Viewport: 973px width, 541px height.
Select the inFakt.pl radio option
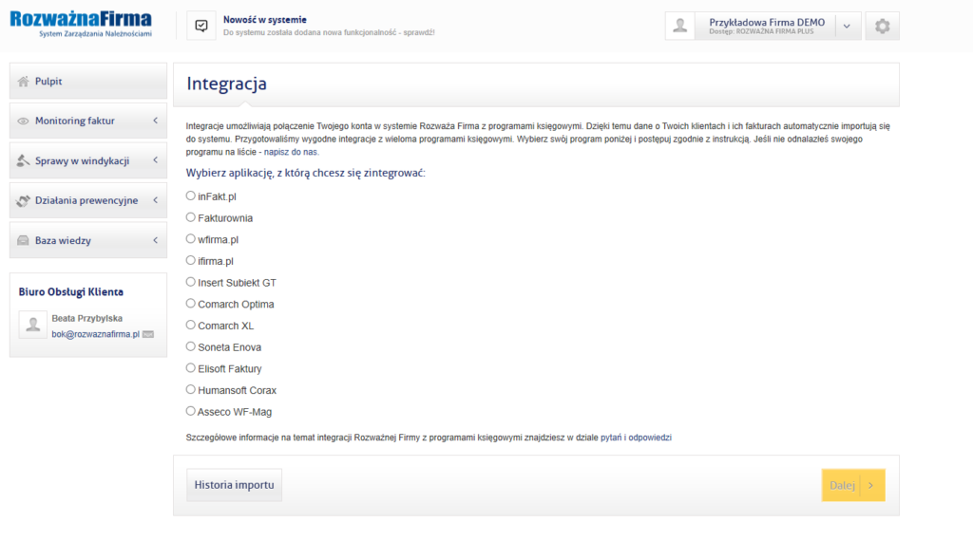(x=190, y=196)
